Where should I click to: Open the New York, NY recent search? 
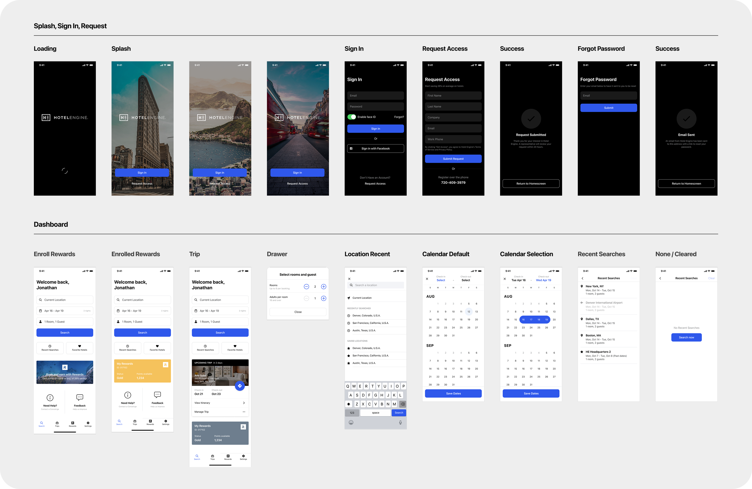point(608,290)
